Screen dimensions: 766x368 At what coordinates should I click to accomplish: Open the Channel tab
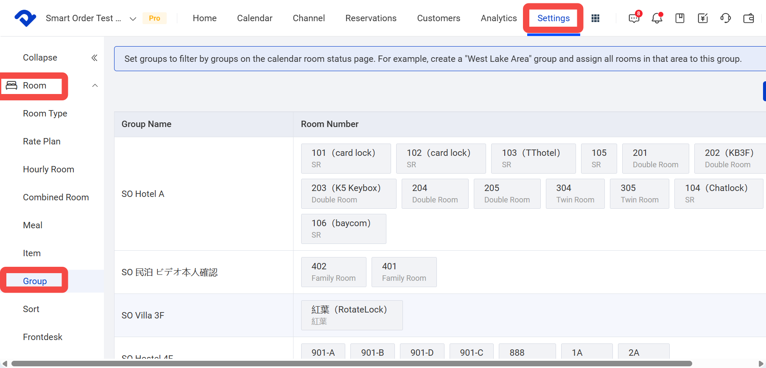(309, 18)
